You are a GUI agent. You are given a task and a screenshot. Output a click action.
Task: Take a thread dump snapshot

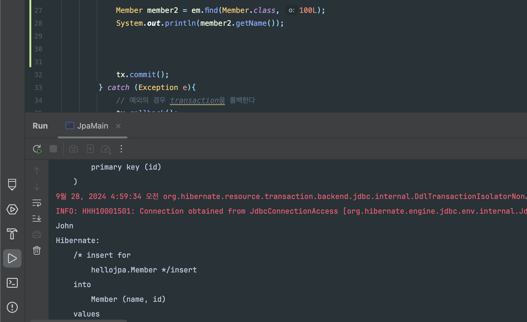click(x=74, y=149)
